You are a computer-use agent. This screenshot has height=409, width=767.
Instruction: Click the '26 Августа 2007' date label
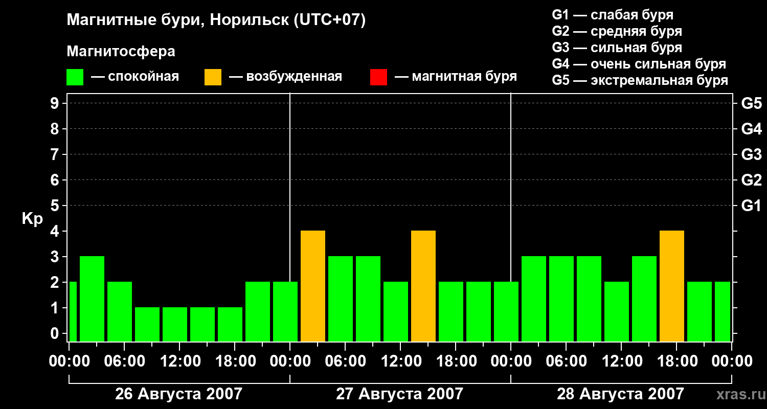click(178, 394)
